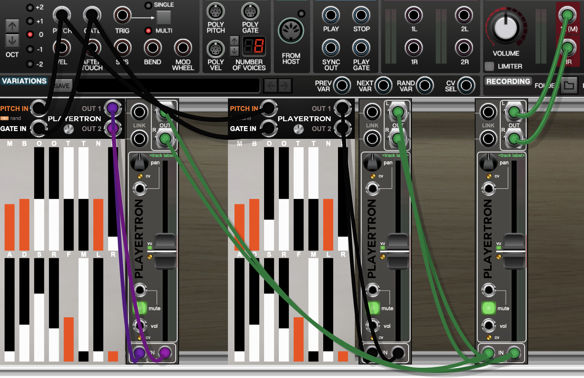Viewport: 584px width, 378px height.
Task: Click the second Playertron small trim knob
Action: pyautogui.click(x=299, y=129)
